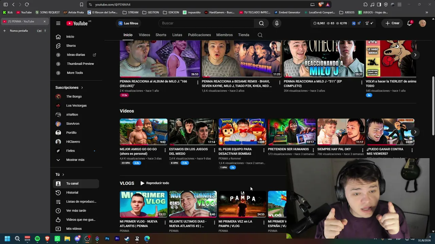Open YouTube notifications bell

[x=410, y=23]
